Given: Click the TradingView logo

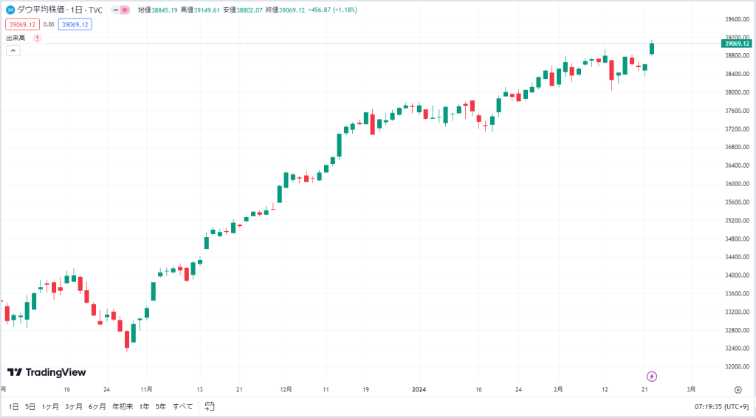Looking at the screenshot, I should (47, 372).
